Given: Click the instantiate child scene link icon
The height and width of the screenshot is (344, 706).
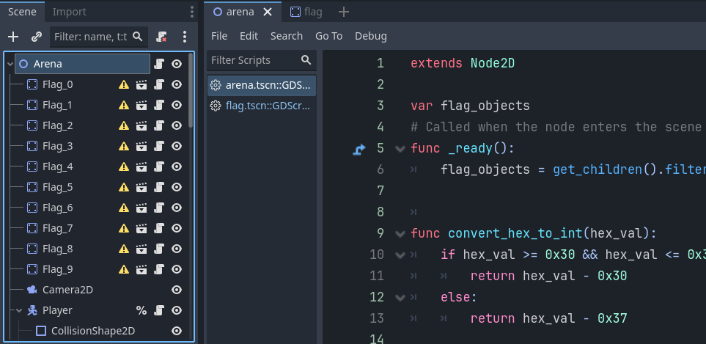Looking at the screenshot, I should tap(37, 37).
